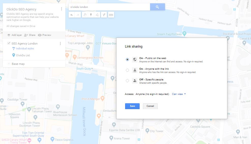Image resolution: width=251 pixels, height=144 pixels.
Task: Click the undo arrow tool
Action: 72,15
